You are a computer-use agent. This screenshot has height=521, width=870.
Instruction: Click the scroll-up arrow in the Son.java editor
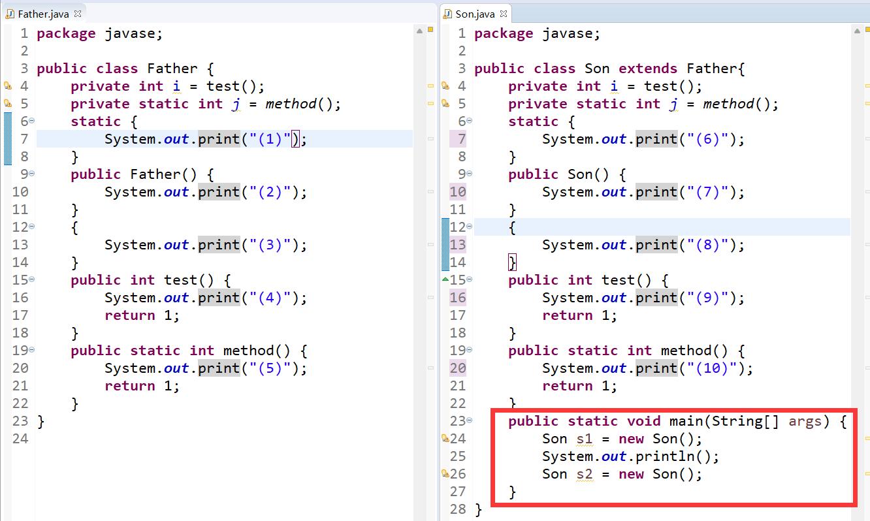click(858, 30)
